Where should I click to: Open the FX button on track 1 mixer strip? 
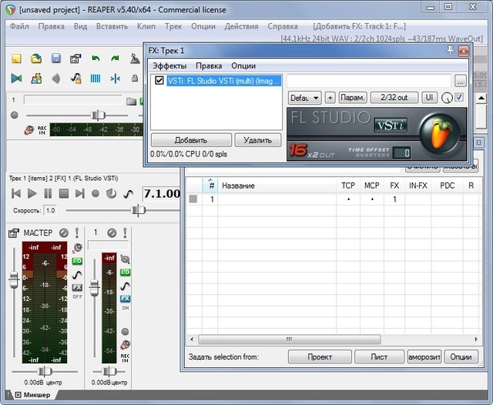pyautogui.click(x=125, y=299)
